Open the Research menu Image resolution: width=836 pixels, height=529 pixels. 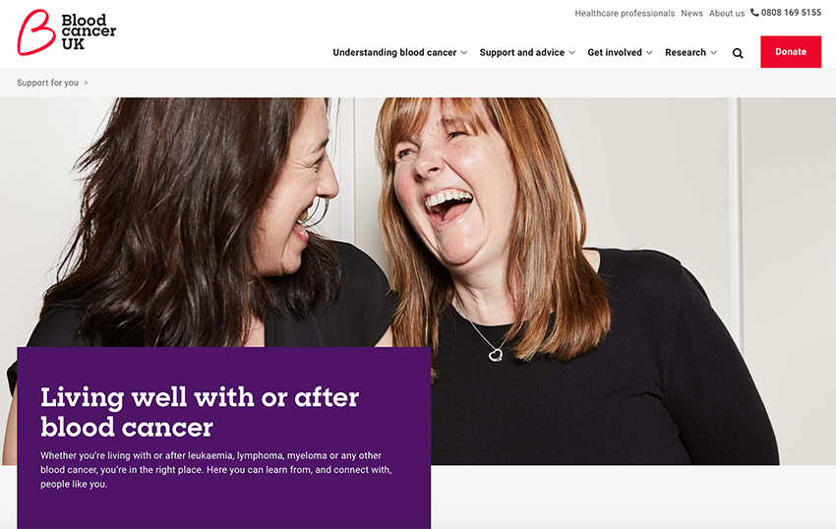[x=686, y=52]
